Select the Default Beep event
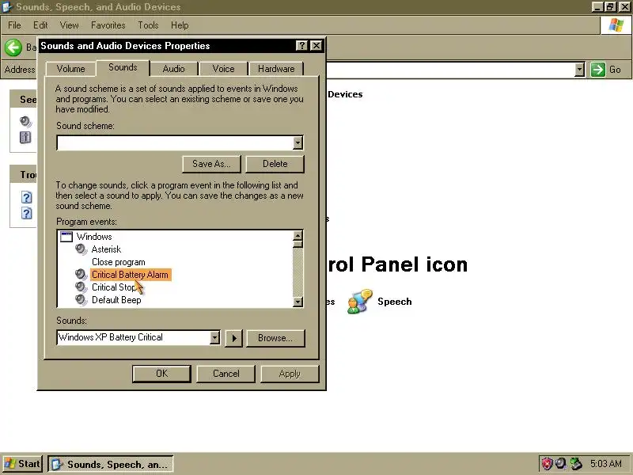Screen dimensions: 633x475 116,300
